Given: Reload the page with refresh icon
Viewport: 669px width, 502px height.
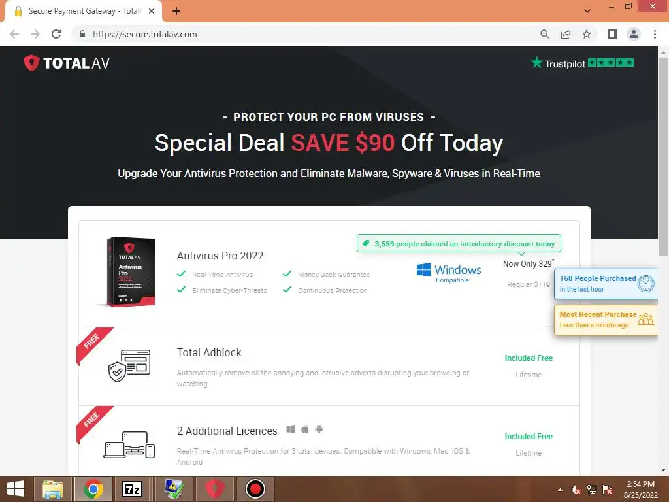Looking at the screenshot, I should [x=56, y=34].
